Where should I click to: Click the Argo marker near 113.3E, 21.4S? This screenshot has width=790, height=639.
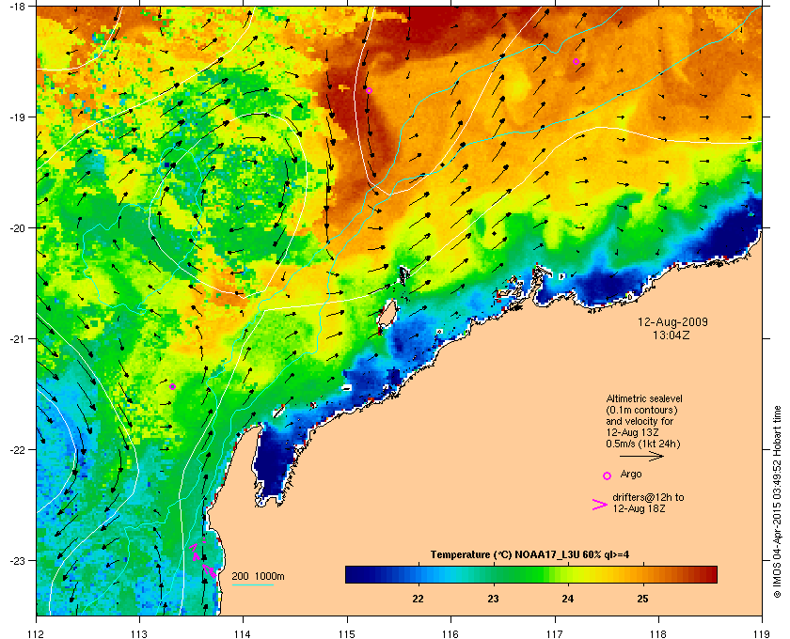(172, 387)
